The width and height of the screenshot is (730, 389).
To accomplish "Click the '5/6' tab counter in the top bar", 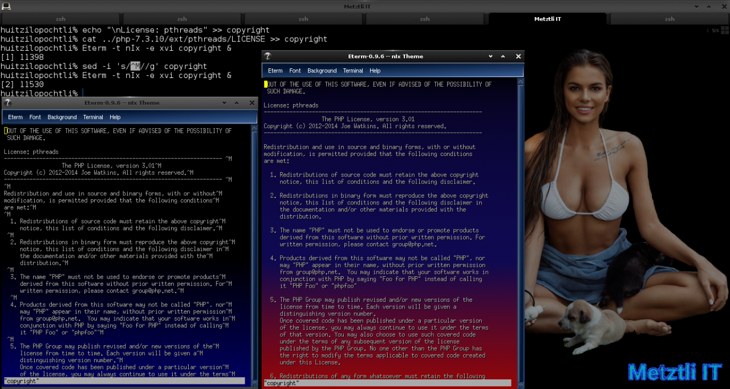I will (715, 30).
